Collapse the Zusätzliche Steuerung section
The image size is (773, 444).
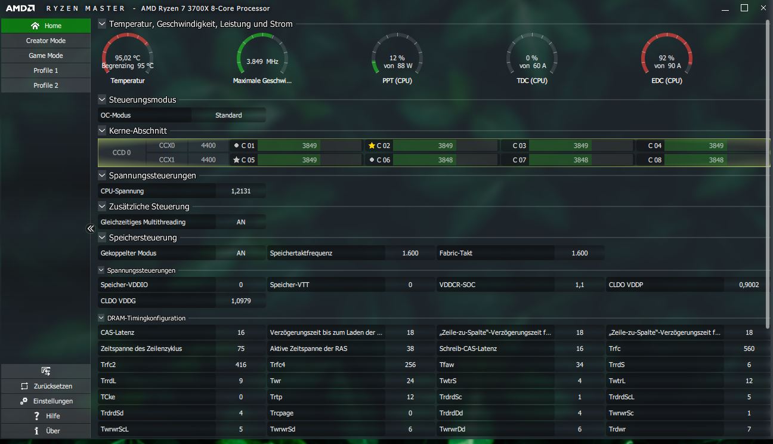tap(102, 206)
